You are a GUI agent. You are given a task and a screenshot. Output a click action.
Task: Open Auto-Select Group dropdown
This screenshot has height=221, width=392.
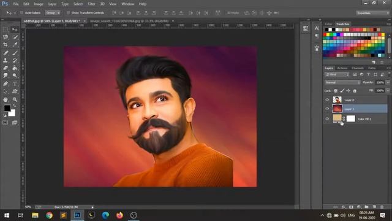coord(53,13)
